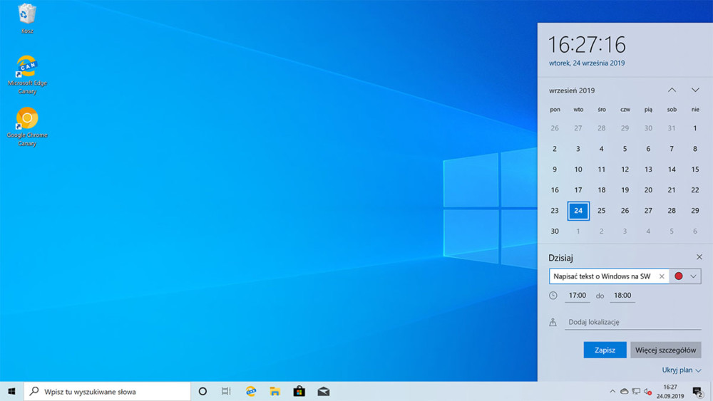Select September 5 in the calendar
This screenshot has height=401, width=713.
pyautogui.click(x=625, y=149)
